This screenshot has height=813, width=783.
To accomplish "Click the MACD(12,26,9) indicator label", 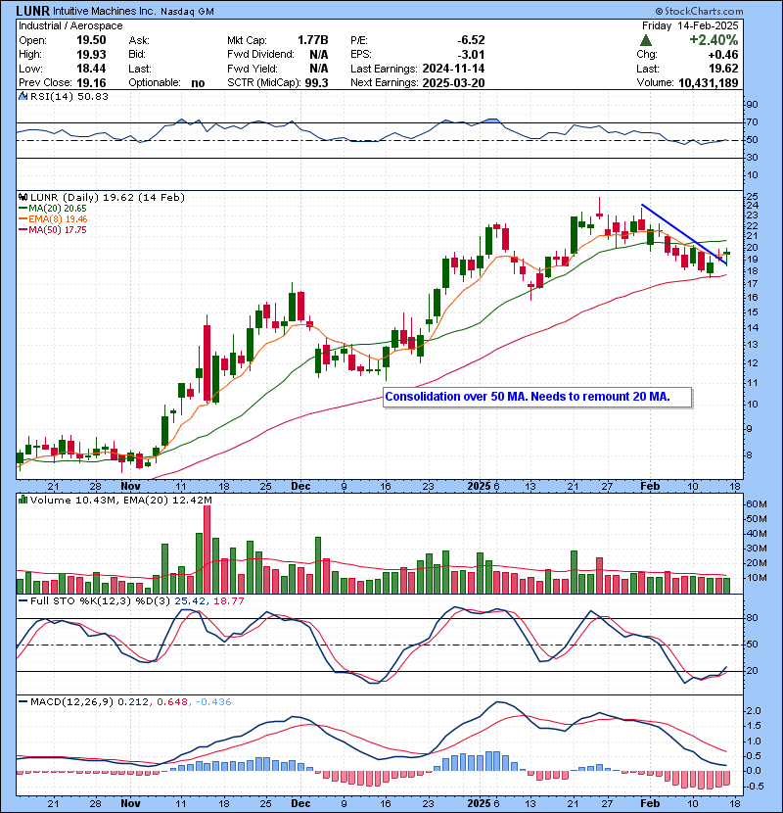I will 72,702.
